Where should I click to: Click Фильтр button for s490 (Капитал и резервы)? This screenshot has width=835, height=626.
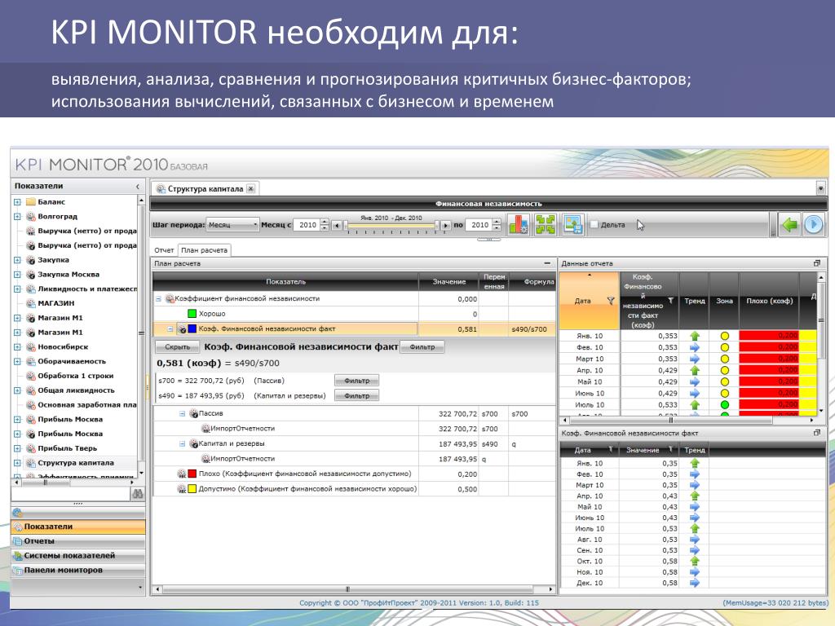[356, 395]
